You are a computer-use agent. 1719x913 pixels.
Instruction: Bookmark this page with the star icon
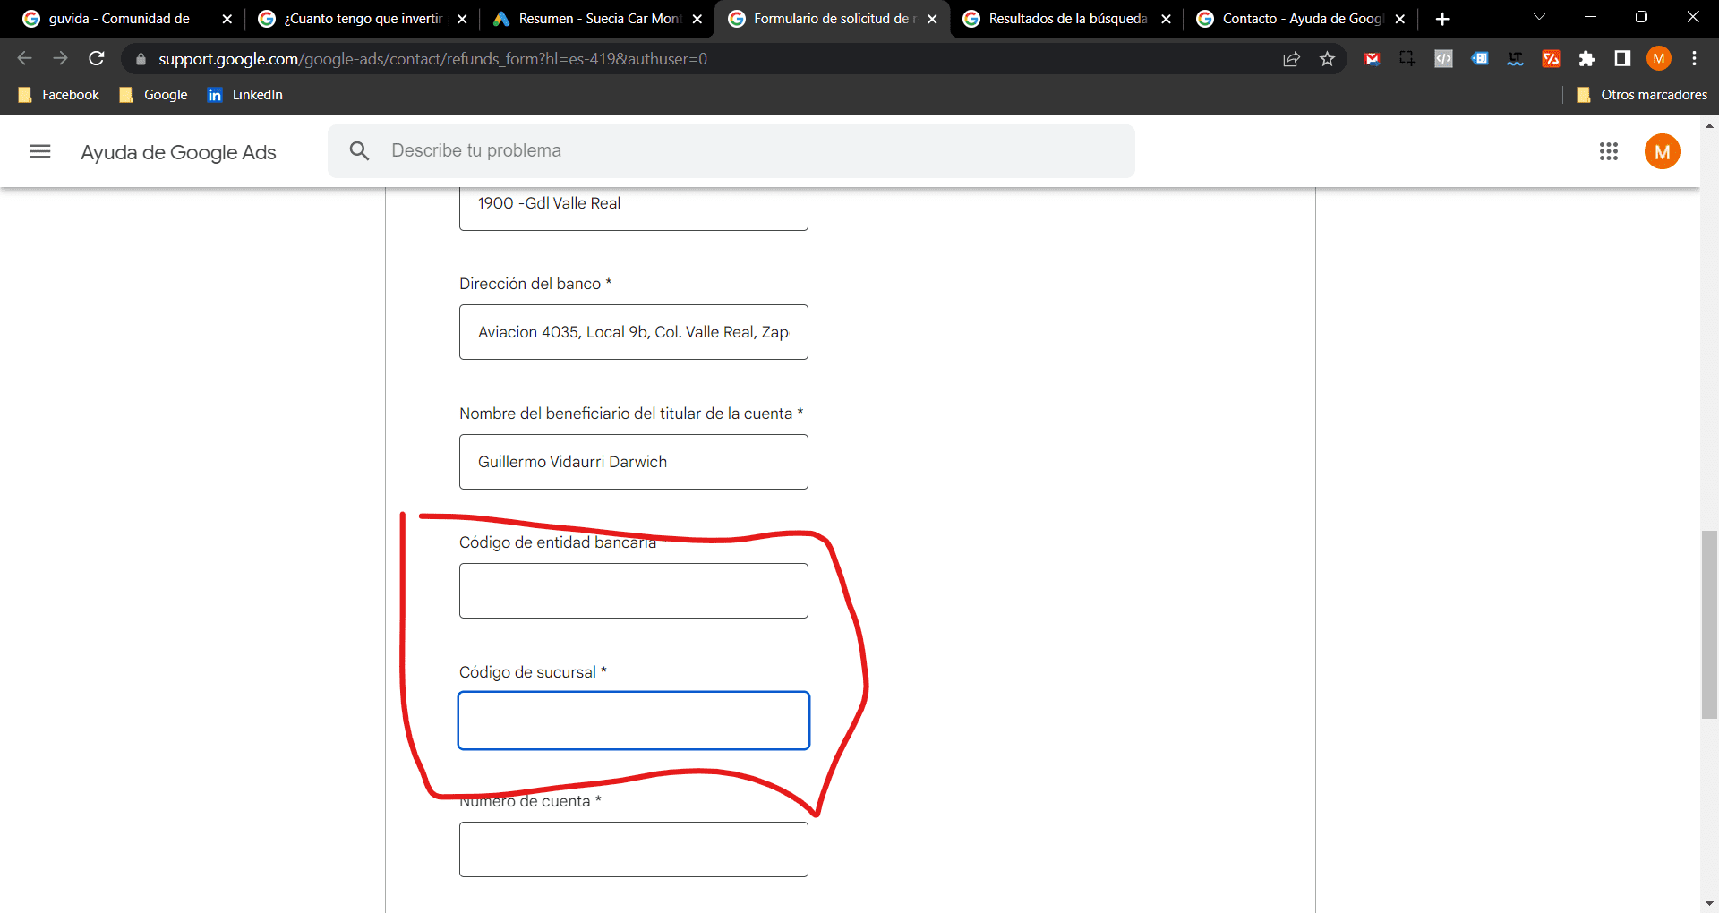[x=1327, y=59]
